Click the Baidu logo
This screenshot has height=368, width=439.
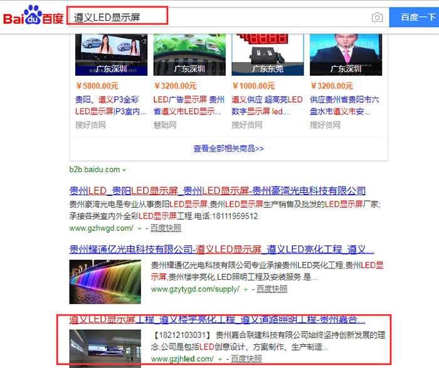click(x=33, y=17)
